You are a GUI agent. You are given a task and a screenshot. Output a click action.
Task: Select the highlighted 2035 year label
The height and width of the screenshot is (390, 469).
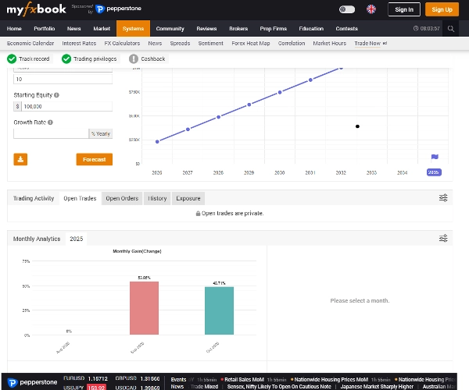point(434,172)
